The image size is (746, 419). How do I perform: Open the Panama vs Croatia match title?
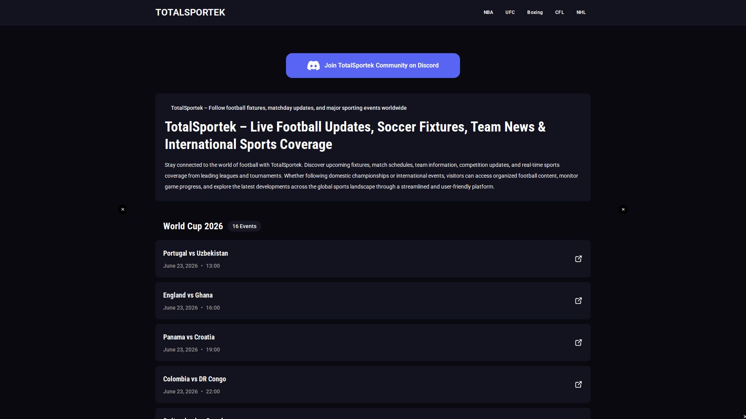pos(189,337)
